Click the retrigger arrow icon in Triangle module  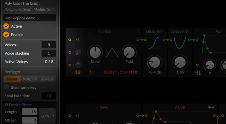[77, 40]
